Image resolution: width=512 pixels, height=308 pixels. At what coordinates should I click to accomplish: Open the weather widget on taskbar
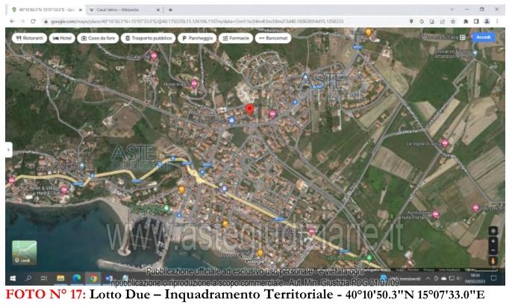point(401,279)
